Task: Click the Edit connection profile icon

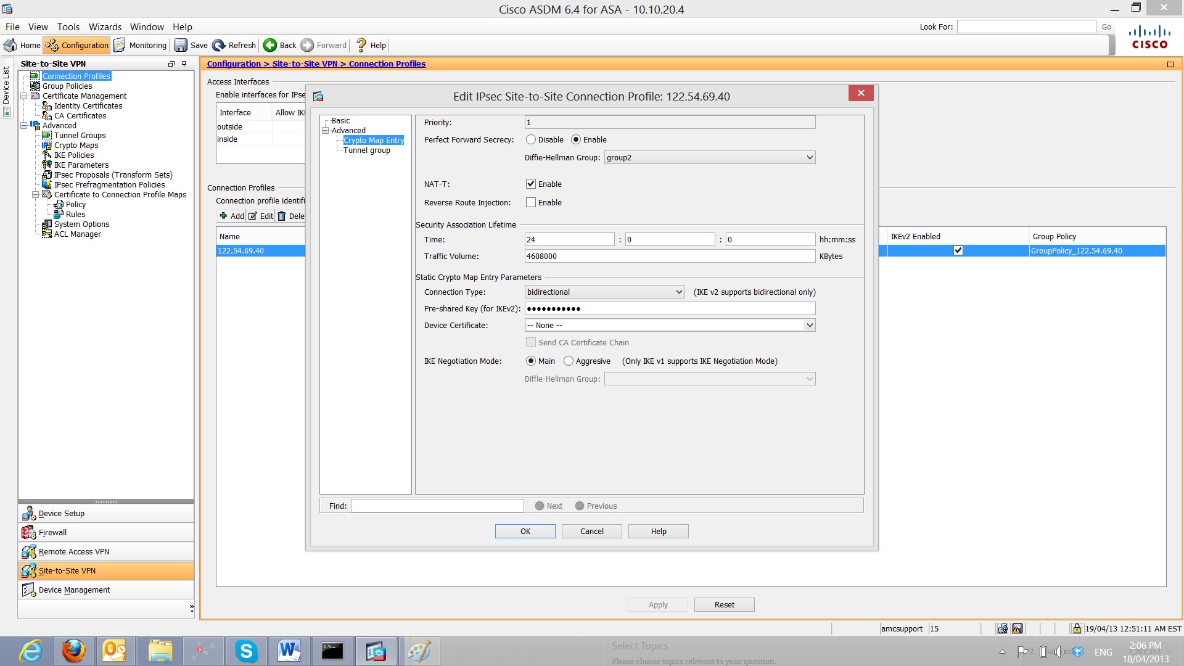Action: (x=253, y=216)
